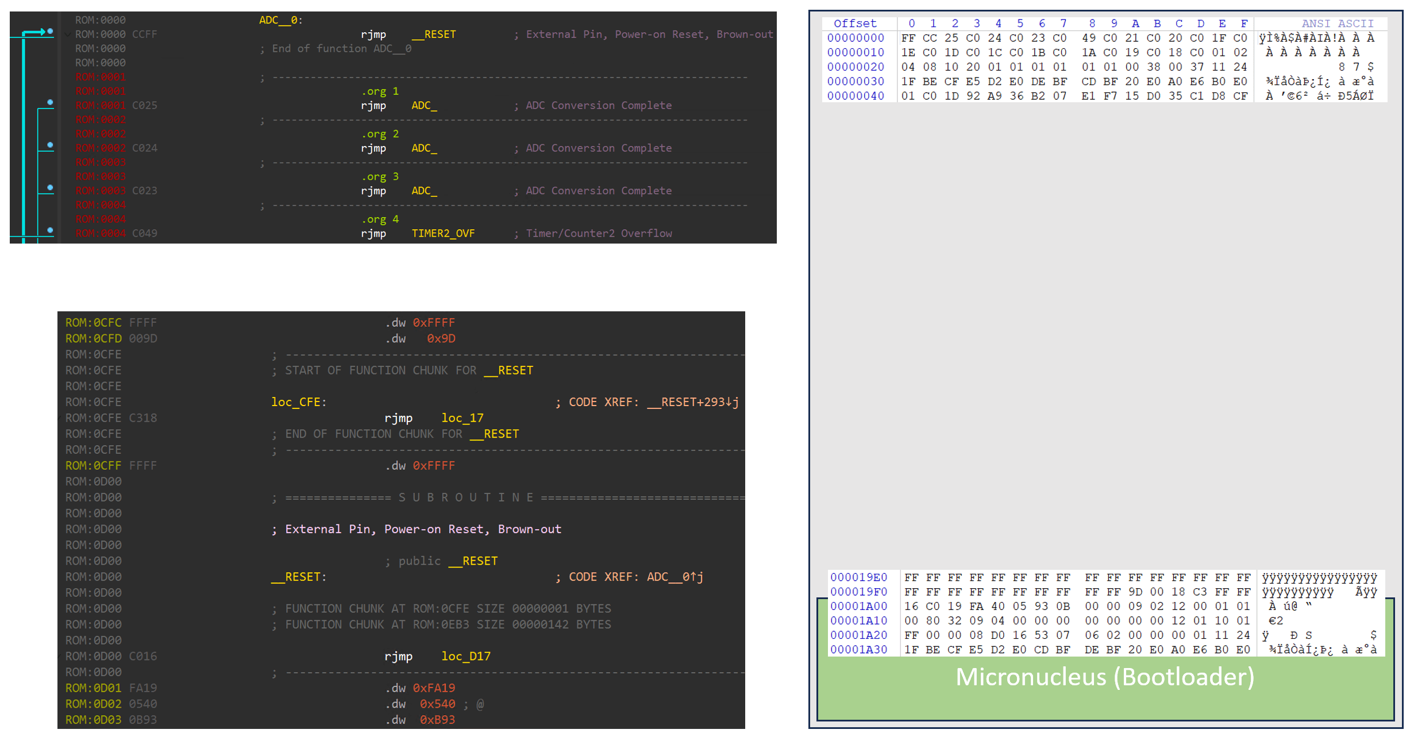
Task: Click the breakpoint dot beside ROM:0001 C025
Action: click(x=50, y=102)
